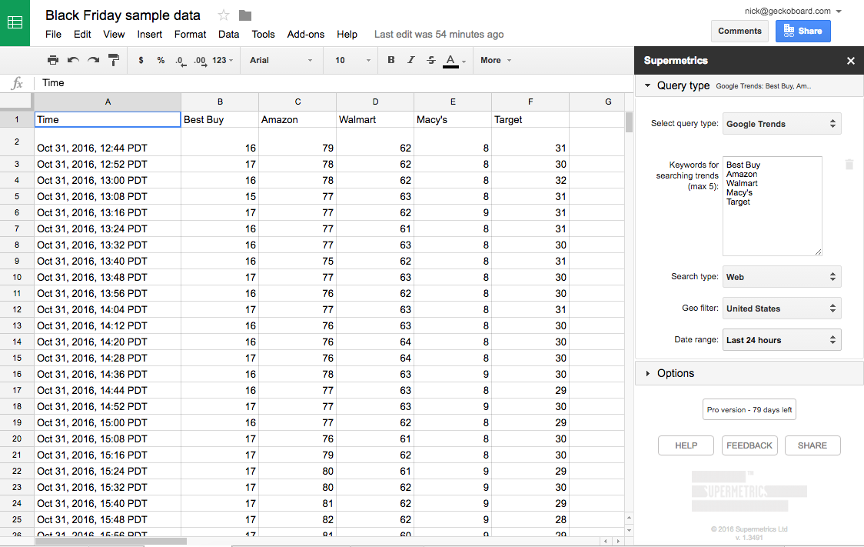Delete the keywords with trash icon
Viewport: 864px width, 547px height.
pos(849,165)
